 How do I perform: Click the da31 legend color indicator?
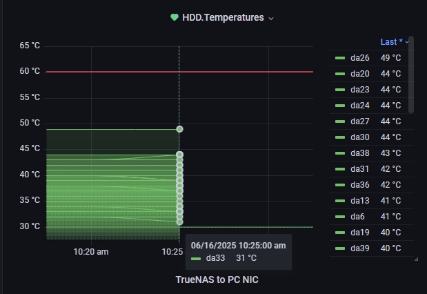tap(340, 169)
